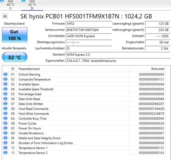Click the Percentage Used status icon
The image size is (171, 160).
6,94
